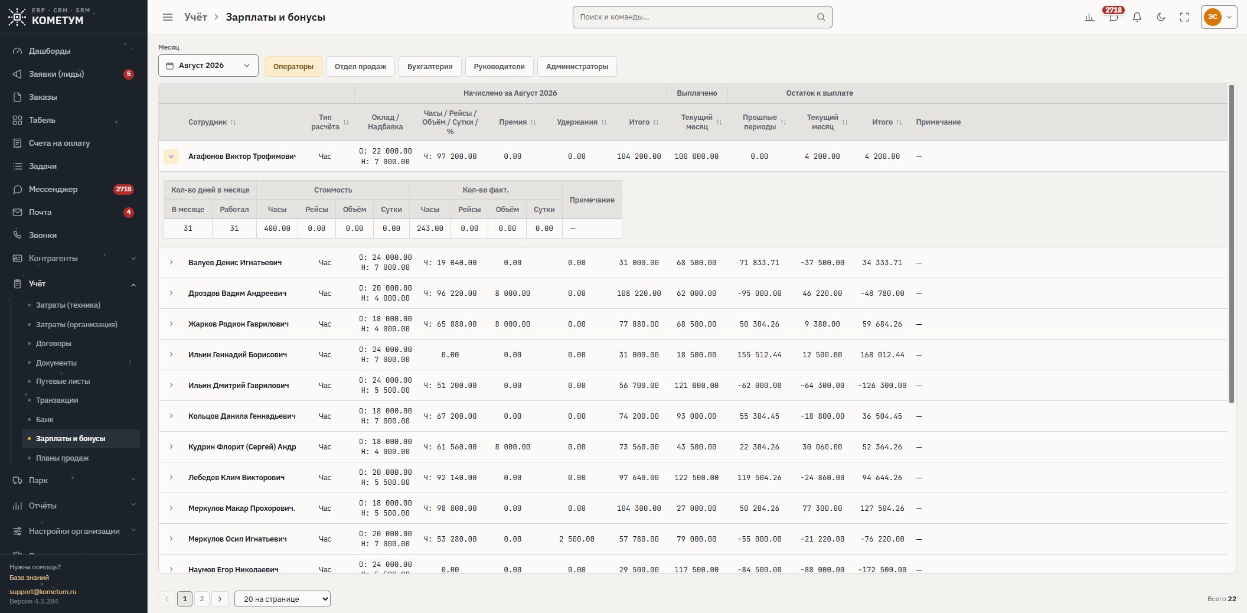Viewport: 1247px width, 613px height.
Task: Sort table by Сотрудник column
Action: (x=212, y=122)
